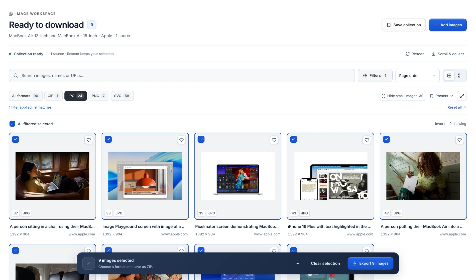Favorite image 43 with heart icon
This screenshot has height=280, width=476.
coord(367,140)
